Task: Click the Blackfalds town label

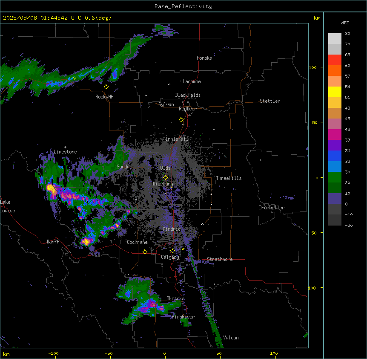Action: [x=188, y=95]
